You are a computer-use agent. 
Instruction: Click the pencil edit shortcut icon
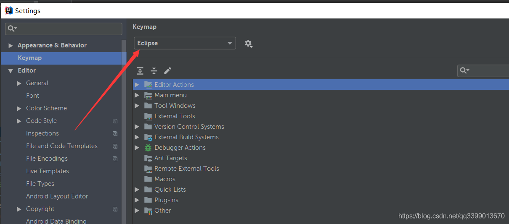pos(167,70)
